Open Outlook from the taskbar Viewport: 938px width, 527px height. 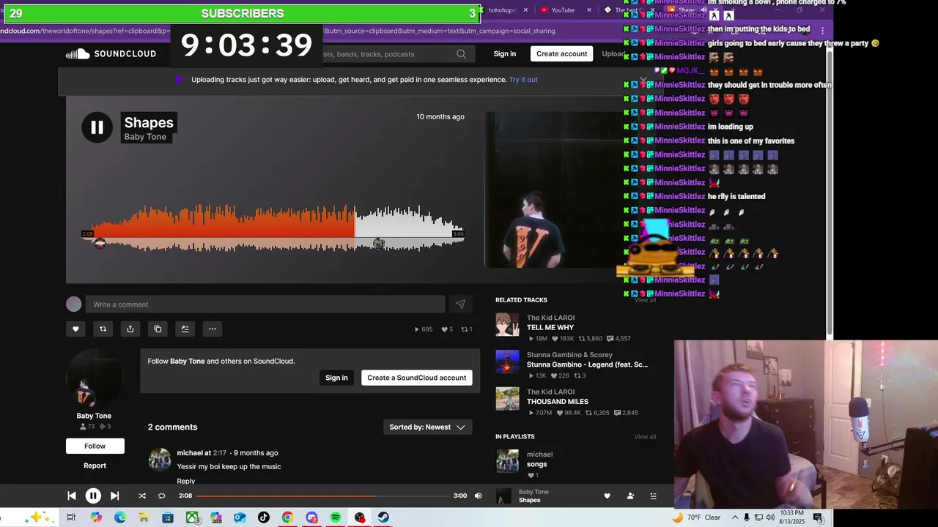pyautogui.click(x=240, y=517)
